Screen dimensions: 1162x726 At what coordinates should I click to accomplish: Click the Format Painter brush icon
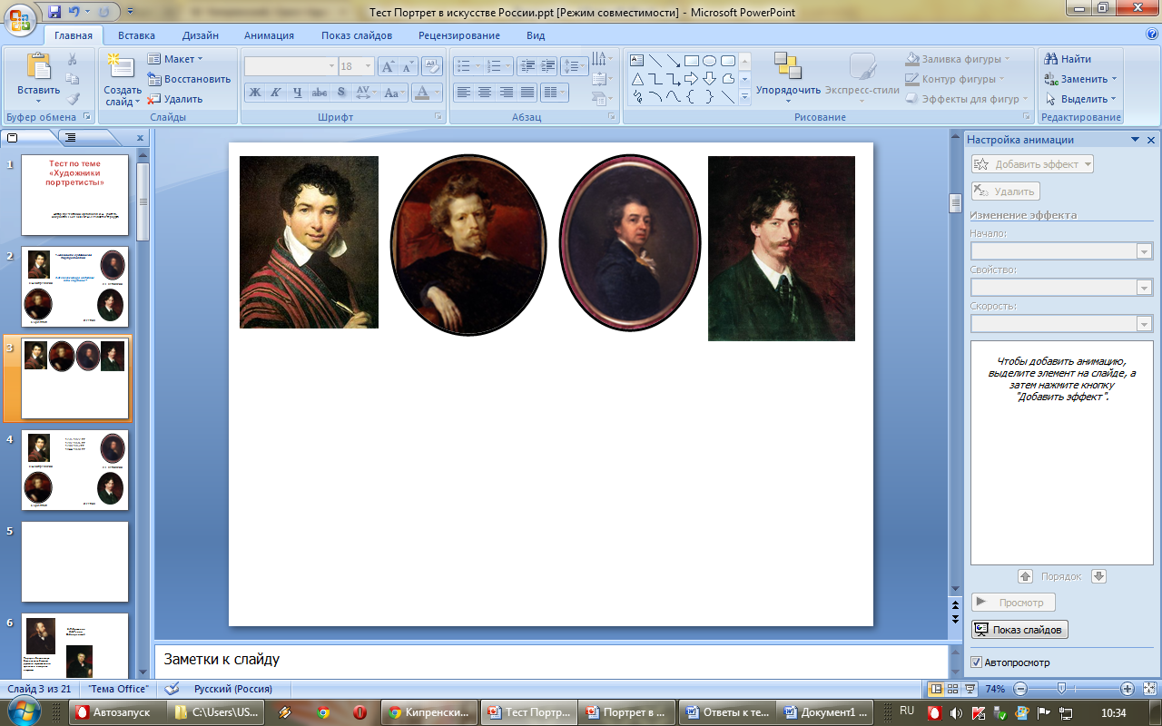coord(73,99)
